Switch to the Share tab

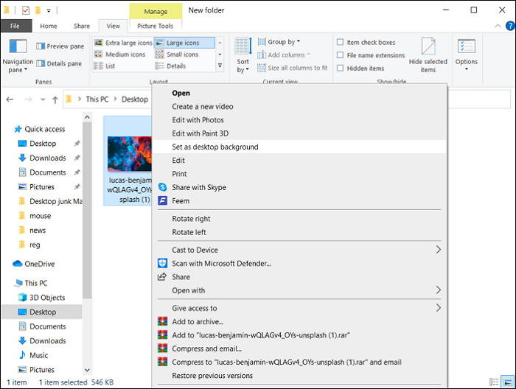pyautogui.click(x=82, y=26)
